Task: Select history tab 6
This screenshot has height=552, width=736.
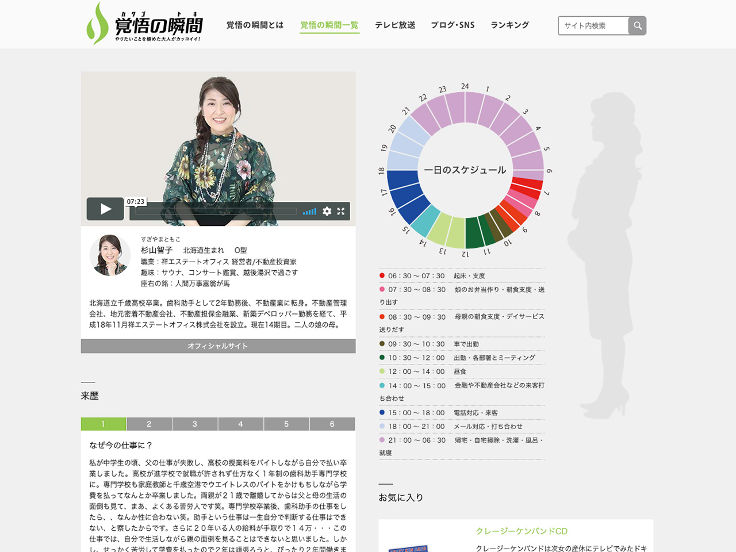Action: click(x=332, y=424)
